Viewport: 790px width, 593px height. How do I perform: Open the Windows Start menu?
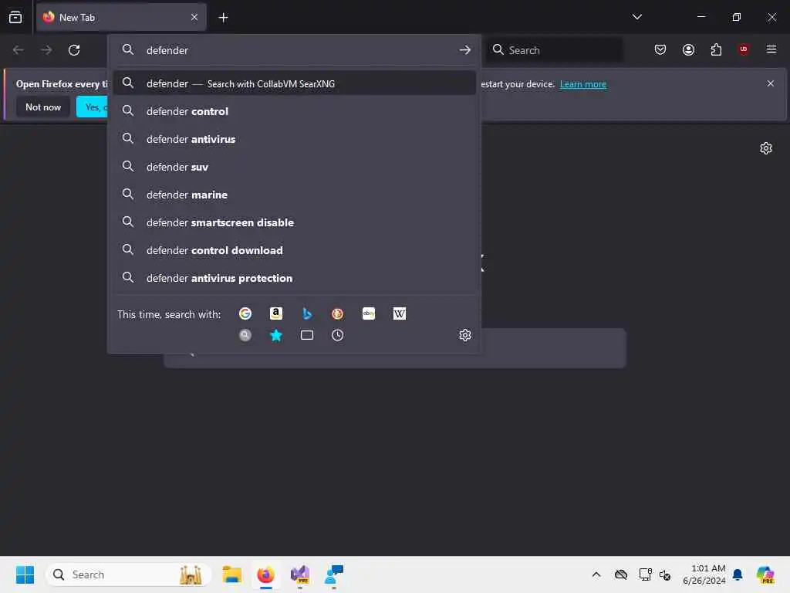point(25,574)
